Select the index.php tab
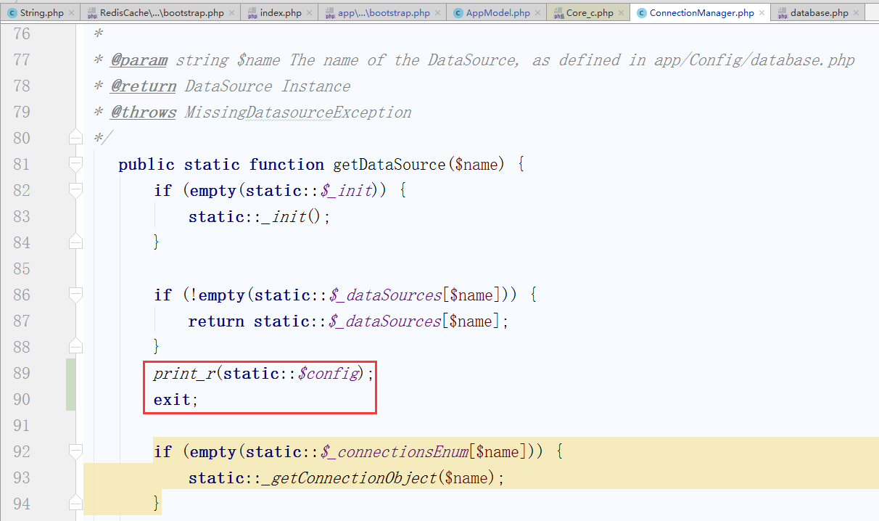The width and height of the screenshot is (879, 521). tap(281, 13)
